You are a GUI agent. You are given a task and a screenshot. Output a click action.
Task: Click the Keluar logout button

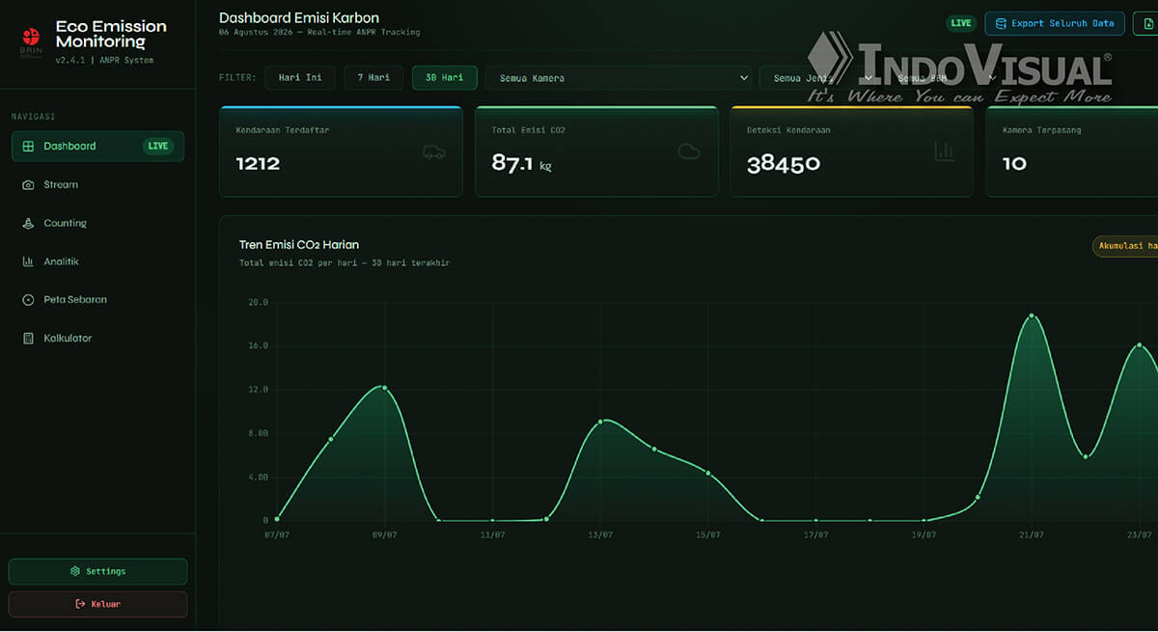click(97, 604)
